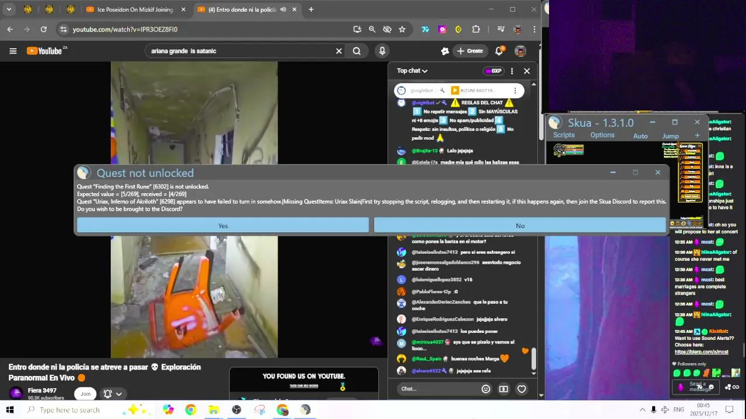Click the Skua Auto menu
This screenshot has height=419, width=746.
[x=641, y=136]
